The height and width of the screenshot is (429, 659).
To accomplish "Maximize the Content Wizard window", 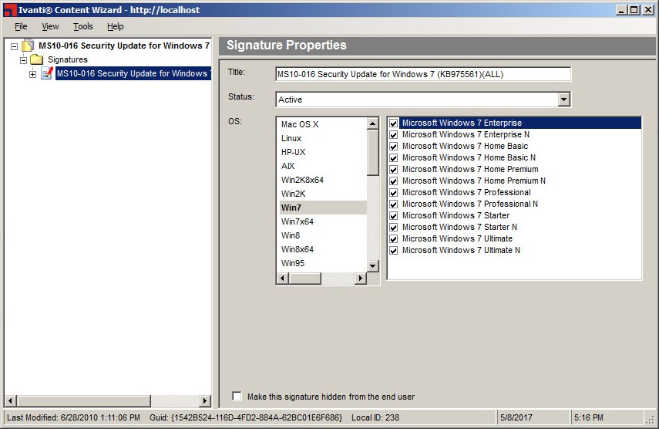I will point(634,10).
